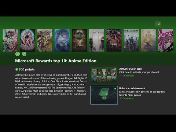The height and width of the screenshot is (132, 176).
Task: Select AI: The Somnium Files cover
Action: pos(27,40)
